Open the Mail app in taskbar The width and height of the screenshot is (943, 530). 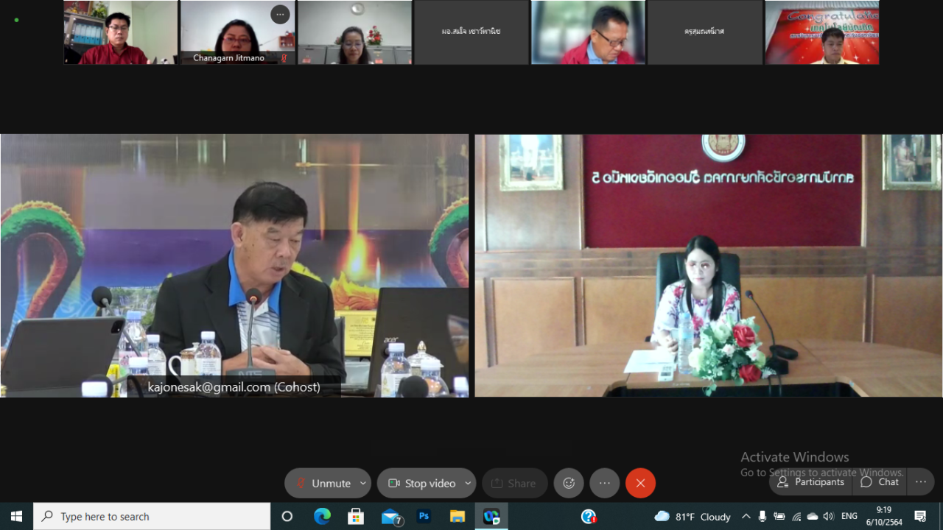click(390, 517)
